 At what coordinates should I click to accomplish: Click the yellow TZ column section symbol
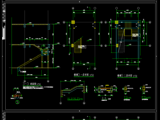(125, 89)
